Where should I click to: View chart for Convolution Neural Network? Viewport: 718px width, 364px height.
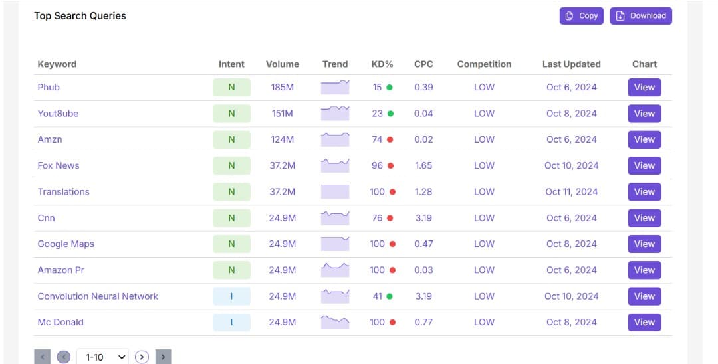click(644, 296)
